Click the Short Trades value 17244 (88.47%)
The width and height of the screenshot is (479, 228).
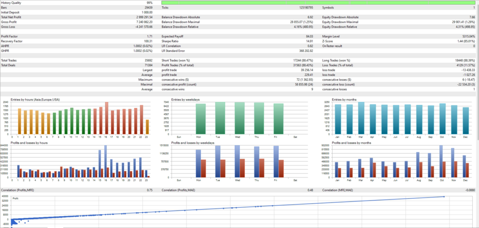(303, 60)
